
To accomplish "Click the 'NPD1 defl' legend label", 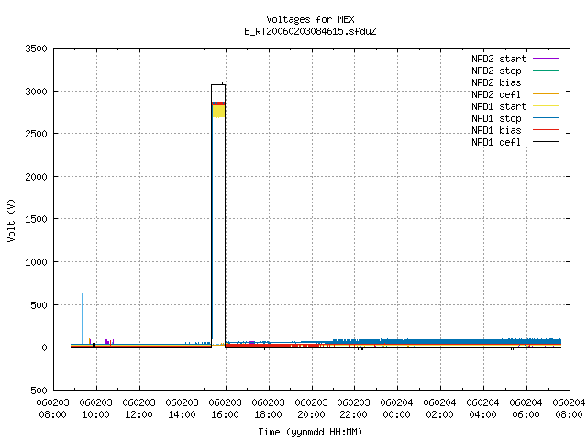I will tap(496, 143).
